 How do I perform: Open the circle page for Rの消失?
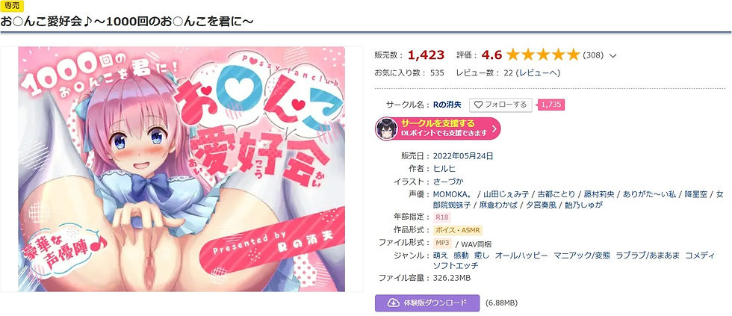[x=447, y=105]
